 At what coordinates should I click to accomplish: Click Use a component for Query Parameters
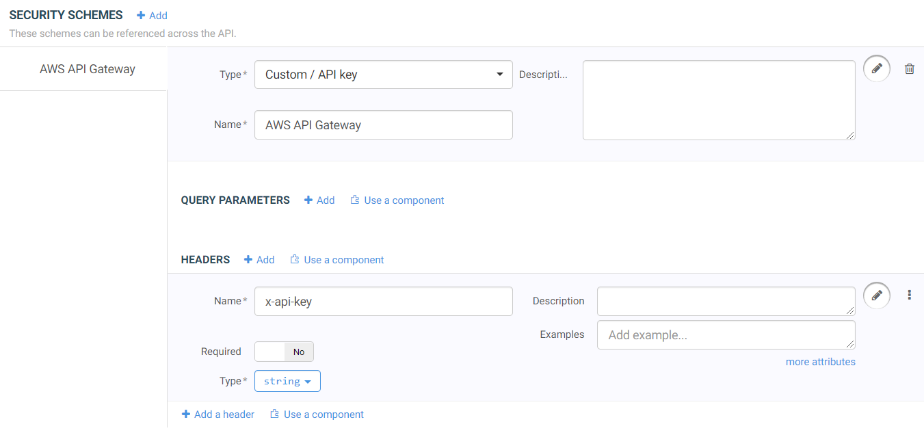(397, 200)
